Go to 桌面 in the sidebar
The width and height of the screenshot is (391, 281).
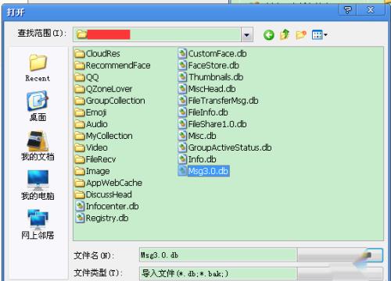[38, 106]
